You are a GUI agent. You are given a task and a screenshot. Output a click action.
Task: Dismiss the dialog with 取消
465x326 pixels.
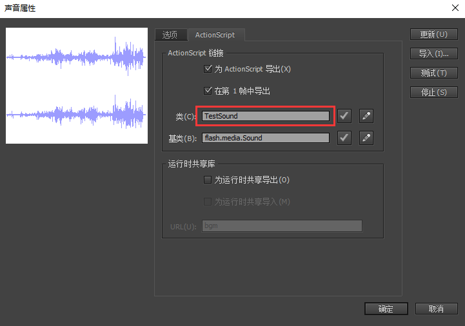pos(436,309)
